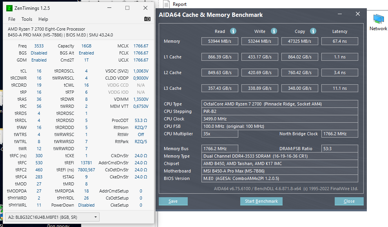Click the Cmd2T value 1T
This screenshot has height=227, width=388.
[86, 60]
